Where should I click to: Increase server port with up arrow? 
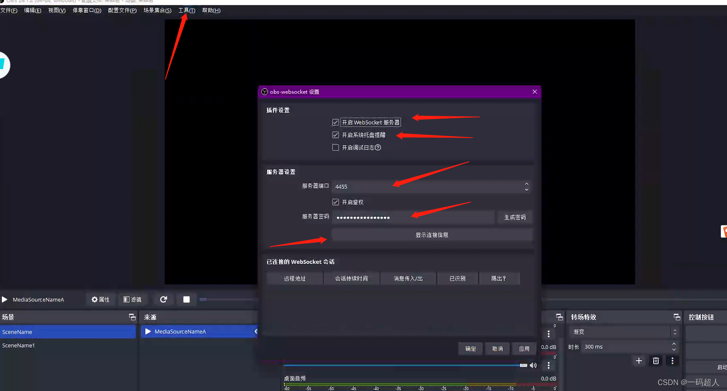[526, 184]
